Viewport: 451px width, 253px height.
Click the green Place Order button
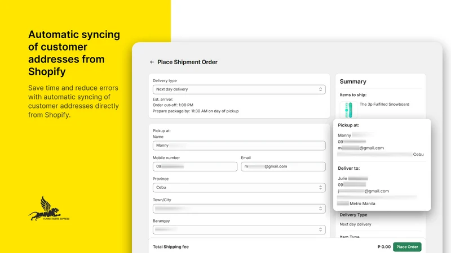point(407,247)
